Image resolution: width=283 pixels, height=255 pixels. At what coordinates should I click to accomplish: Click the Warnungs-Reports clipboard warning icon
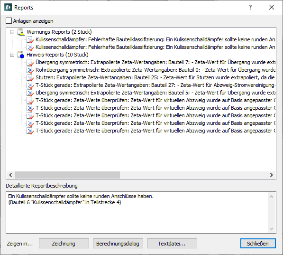tap(21, 32)
